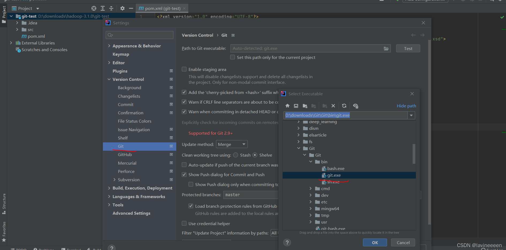Go to home directory in Select Executable
506x250 pixels.
[287, 106]
